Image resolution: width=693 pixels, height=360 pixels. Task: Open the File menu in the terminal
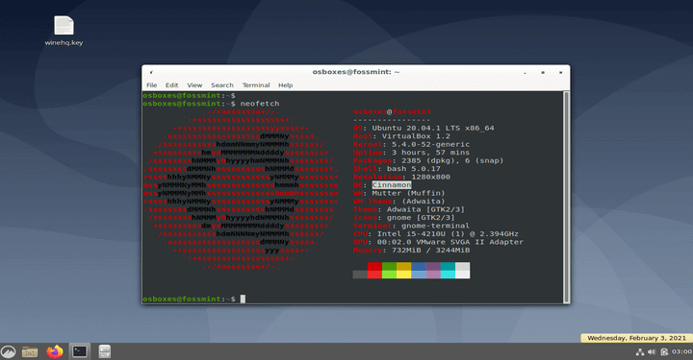pos(152,85)
